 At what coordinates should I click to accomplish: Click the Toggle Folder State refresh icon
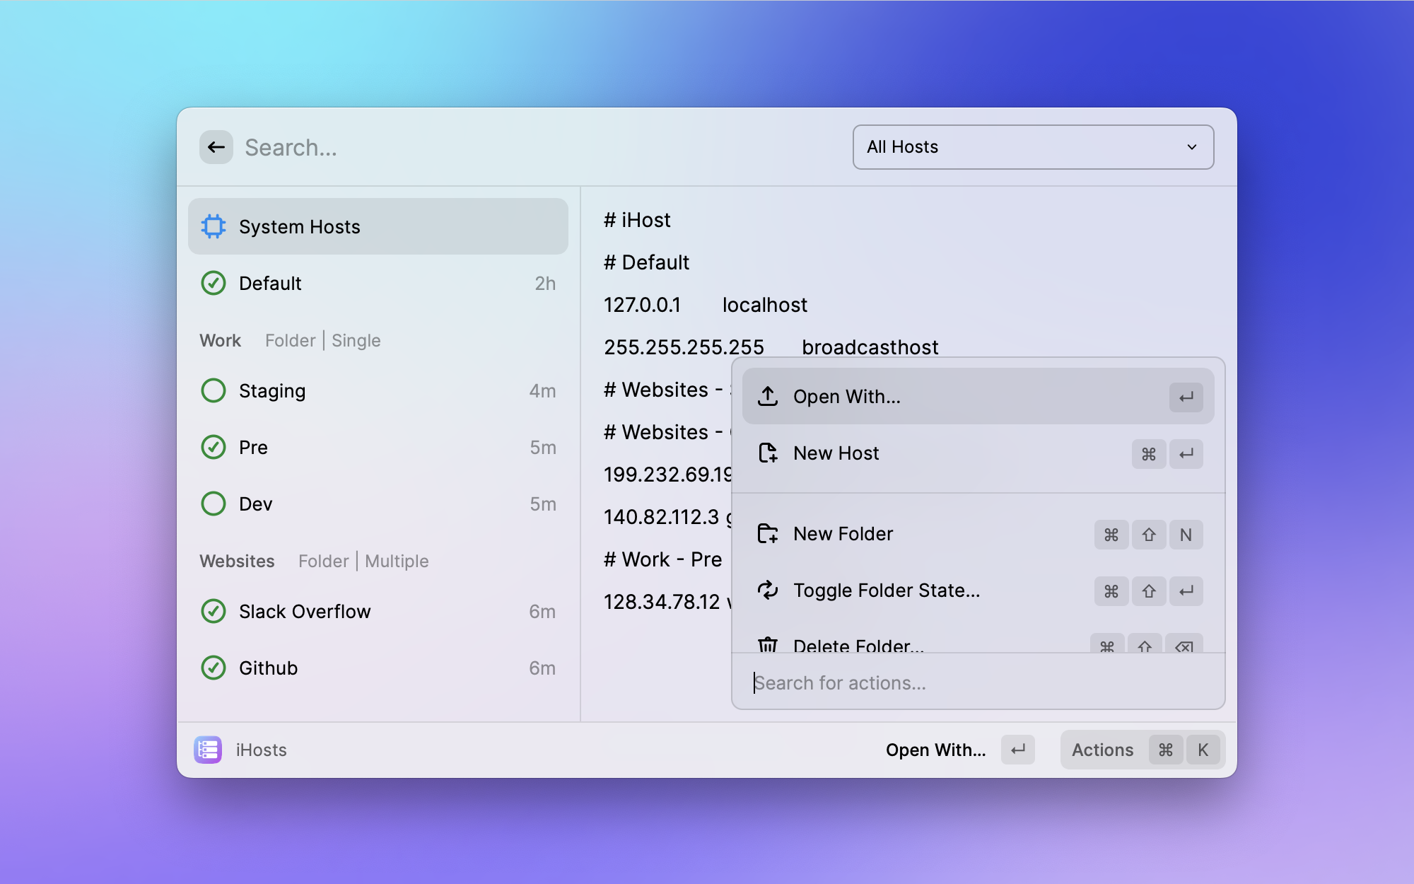768,590
